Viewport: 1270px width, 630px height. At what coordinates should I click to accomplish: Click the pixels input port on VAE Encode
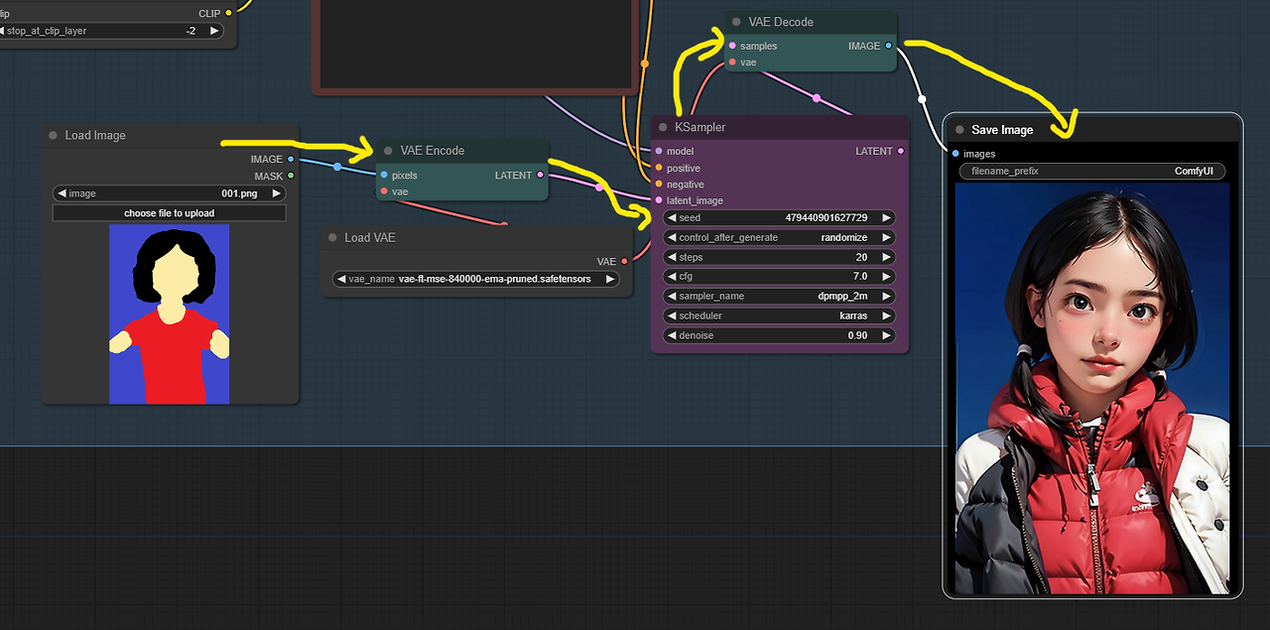(384, 175)
